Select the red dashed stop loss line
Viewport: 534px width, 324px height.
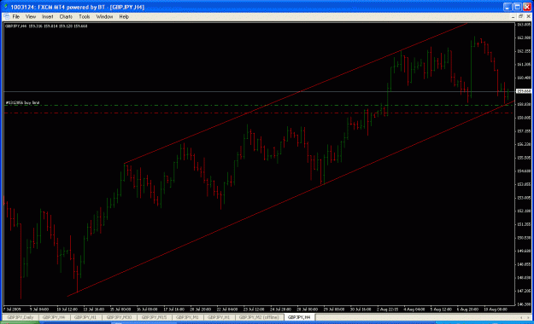(x=259, y=113)
